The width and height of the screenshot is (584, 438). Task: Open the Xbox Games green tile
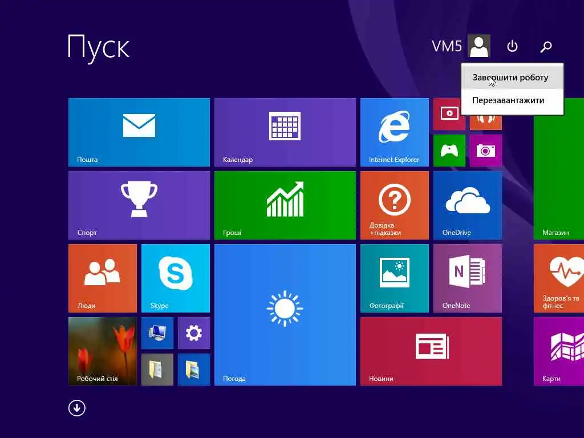(x=449, y=151)
